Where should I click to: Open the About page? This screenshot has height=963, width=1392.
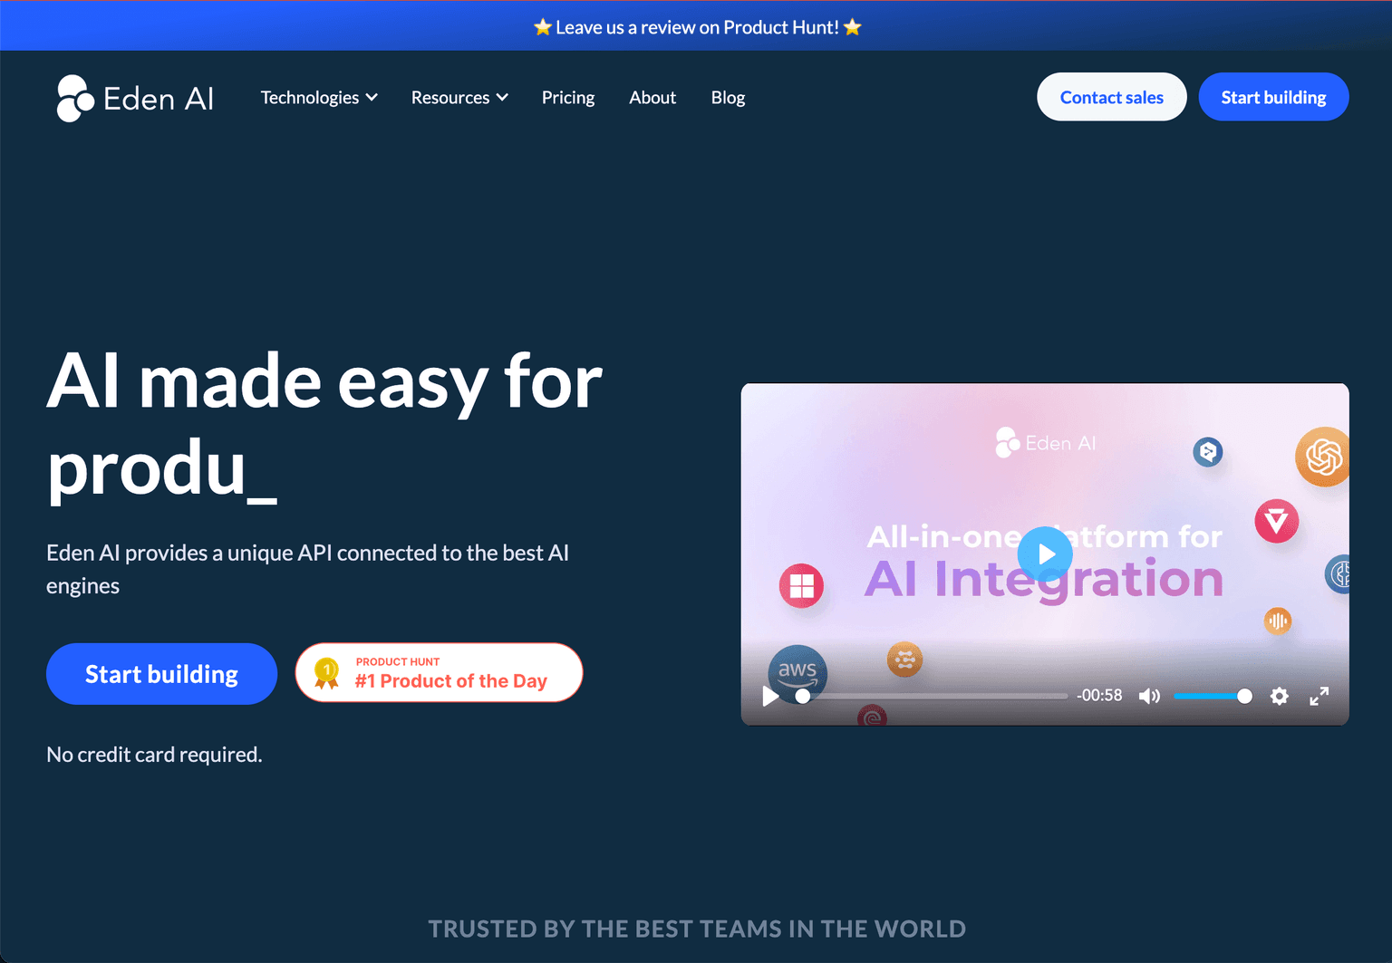652,97
